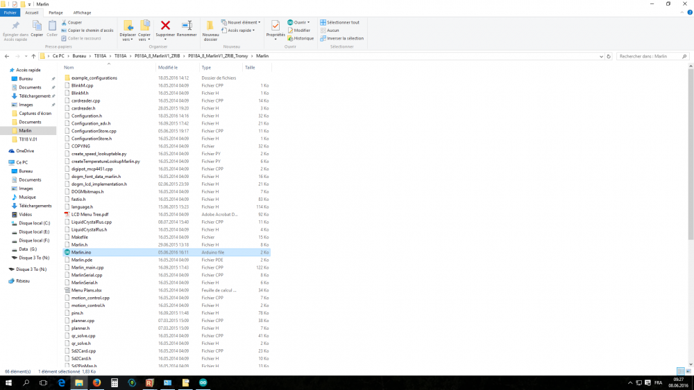Switch to the Accueil ribbon tab
The image size is (694, 390).
point(31,12)
